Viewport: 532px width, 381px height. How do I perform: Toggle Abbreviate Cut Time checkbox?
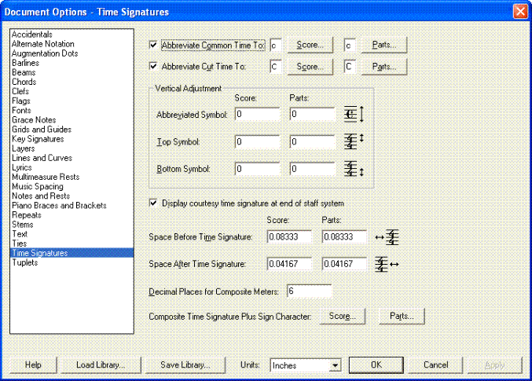[153, 67]
